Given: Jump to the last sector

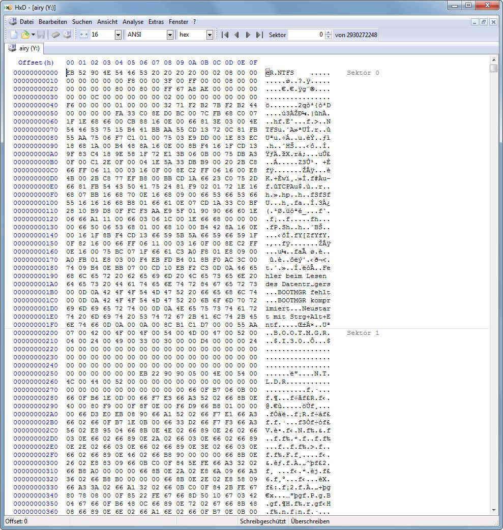Looking at the screenshot, I should [259, 35].
